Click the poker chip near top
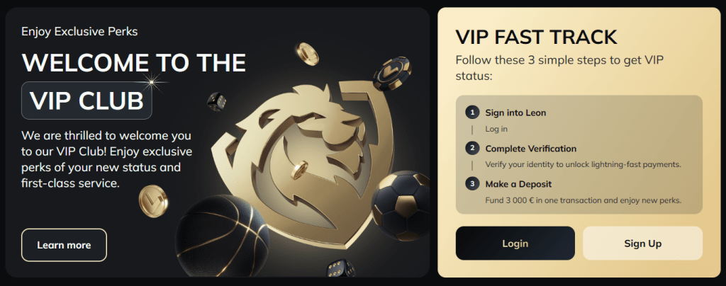The height and width of the screenshot is (286, 726). (392, 72)
